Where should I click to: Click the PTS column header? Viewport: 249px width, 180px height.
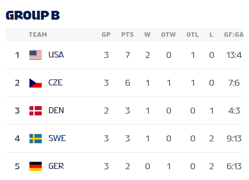tap(127, 35)
